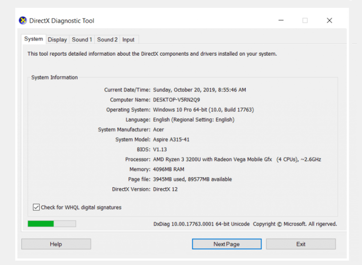Click the green progress bar
This screenshot has height=265, width=362.
pos(52,224)
